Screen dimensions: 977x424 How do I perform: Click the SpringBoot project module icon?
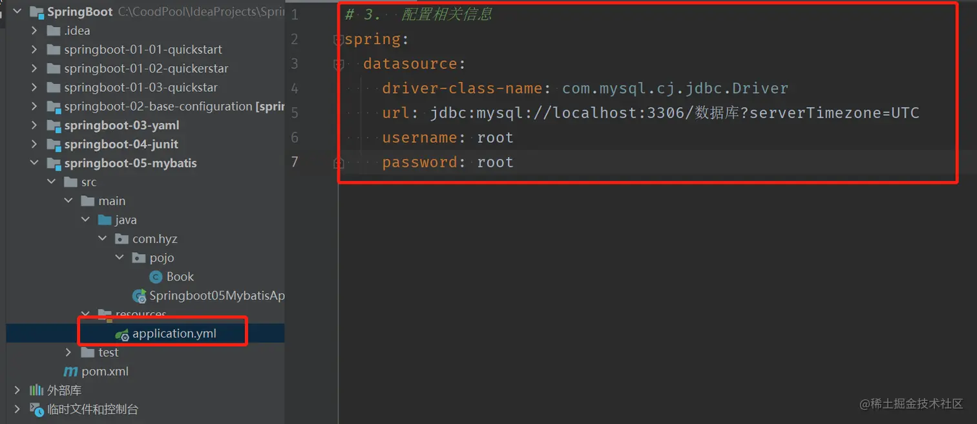pos(37,12)
